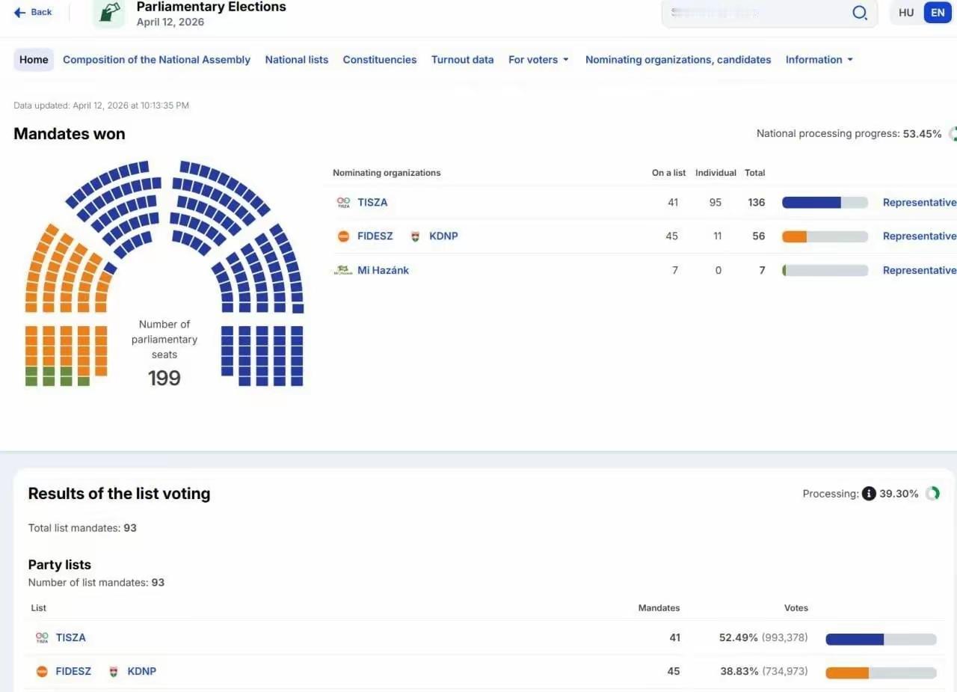Image resolution: width=957 pixels, height=692 pixels.
Task: Open Composition of the National Assembly tab
Action: pos(156,60)
